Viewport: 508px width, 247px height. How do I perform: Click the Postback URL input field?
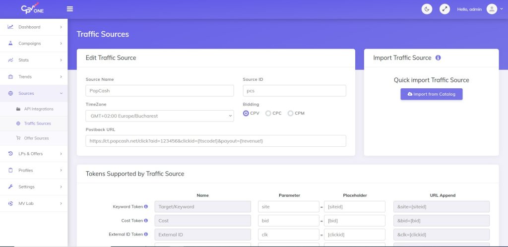pyautogui.click(x=216, y=141)
